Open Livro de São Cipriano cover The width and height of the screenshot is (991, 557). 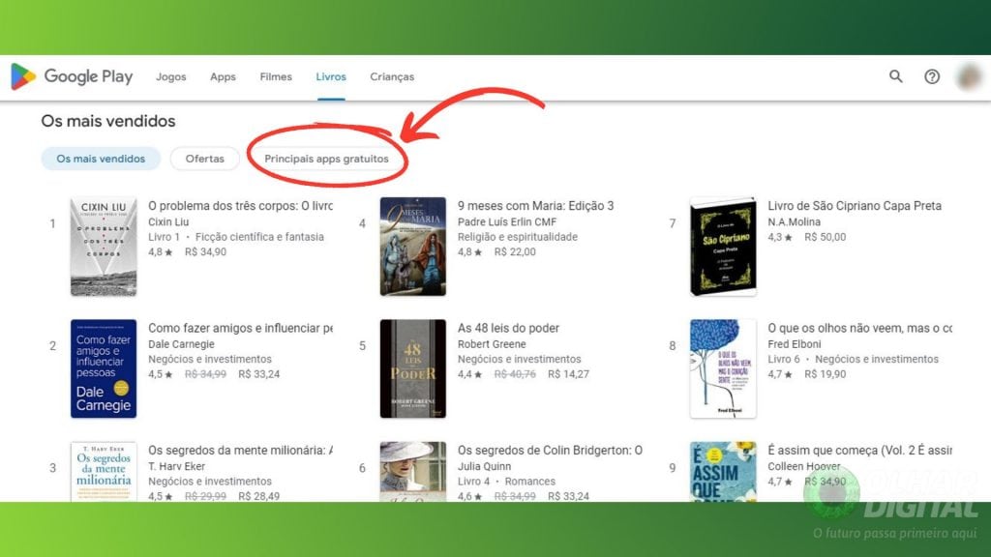click(x=723, y=247)
